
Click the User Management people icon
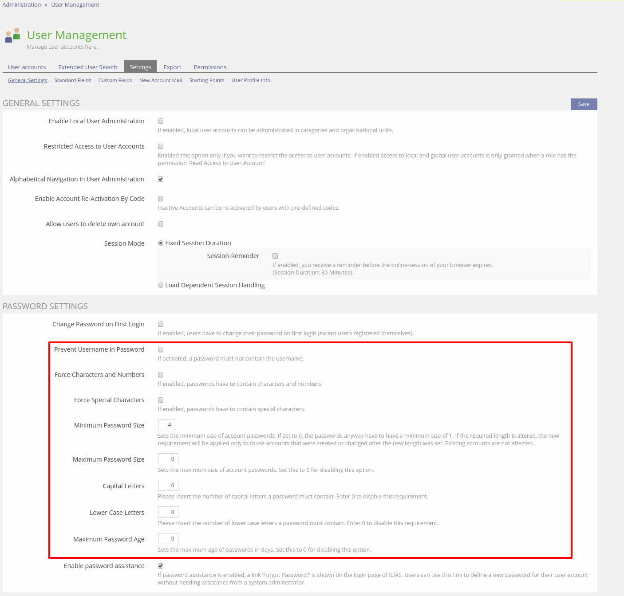click(13, 35)
